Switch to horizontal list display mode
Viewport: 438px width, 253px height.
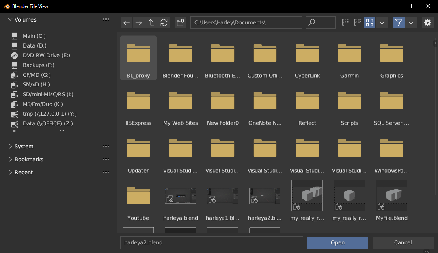(x=357, y=22)
